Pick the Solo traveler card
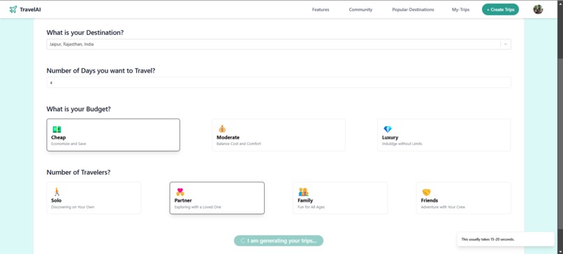 pyautogui.click(x=94, y=198)
